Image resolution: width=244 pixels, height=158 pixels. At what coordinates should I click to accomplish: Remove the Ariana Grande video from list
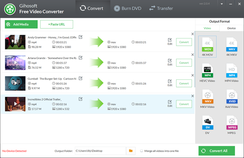192,55
